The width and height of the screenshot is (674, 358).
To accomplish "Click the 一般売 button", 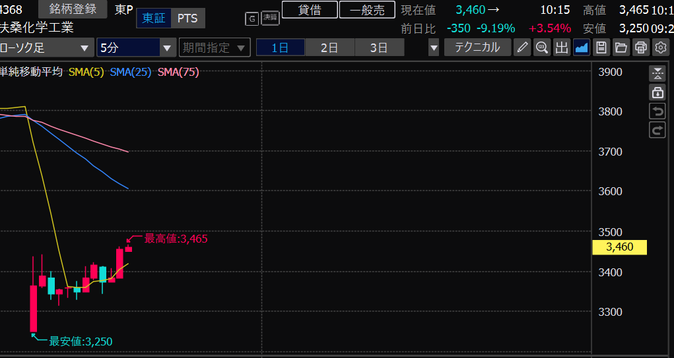I will [x=367, y=9].
